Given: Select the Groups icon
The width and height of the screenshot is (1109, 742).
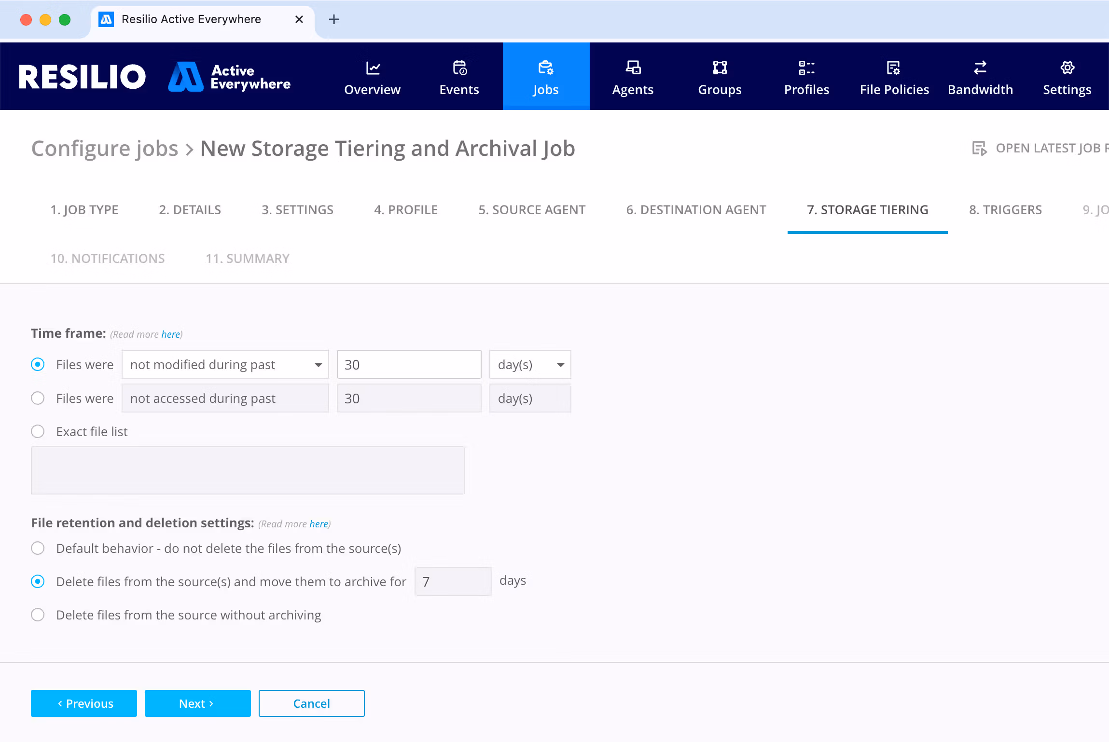Looking at the screenshot, I should [x=719, y=69].
